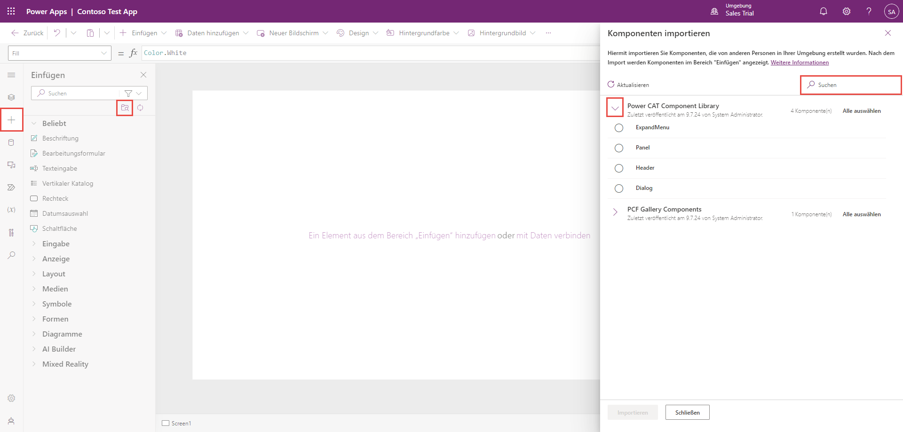Click the Schließen button

tap(687, 412)
